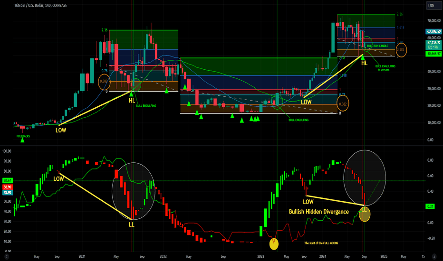Click the 2023 label on time axis
The height and width of the screenshot is (261, 443).
coord(260,256)
